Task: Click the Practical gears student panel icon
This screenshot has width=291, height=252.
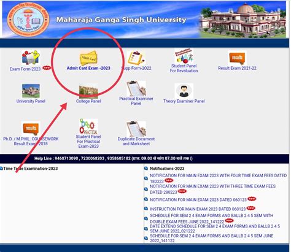Action: tap(88, 126)
